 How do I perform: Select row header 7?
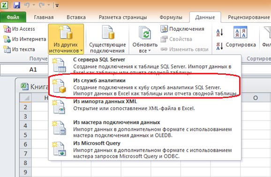pos(26,154)
